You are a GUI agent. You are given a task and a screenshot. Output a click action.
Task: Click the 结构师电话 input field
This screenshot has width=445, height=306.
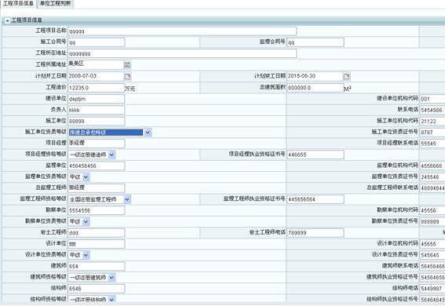432,289
